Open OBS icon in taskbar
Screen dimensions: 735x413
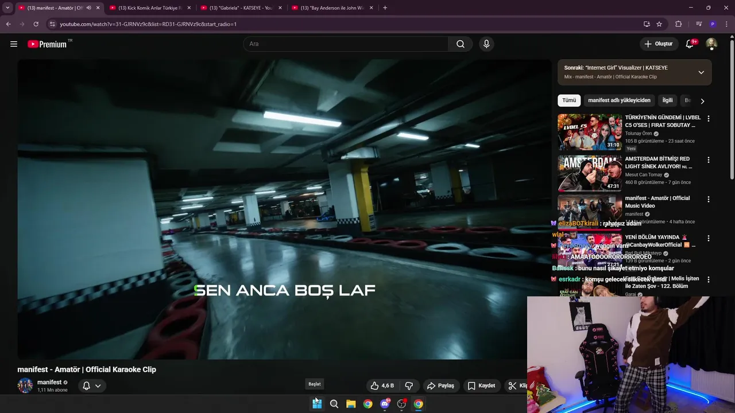tap(401, 404)
